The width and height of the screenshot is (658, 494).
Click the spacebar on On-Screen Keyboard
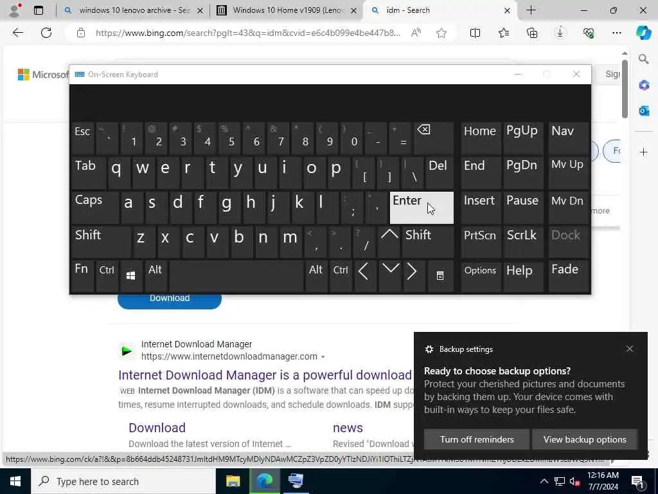(x=236, y=275)
